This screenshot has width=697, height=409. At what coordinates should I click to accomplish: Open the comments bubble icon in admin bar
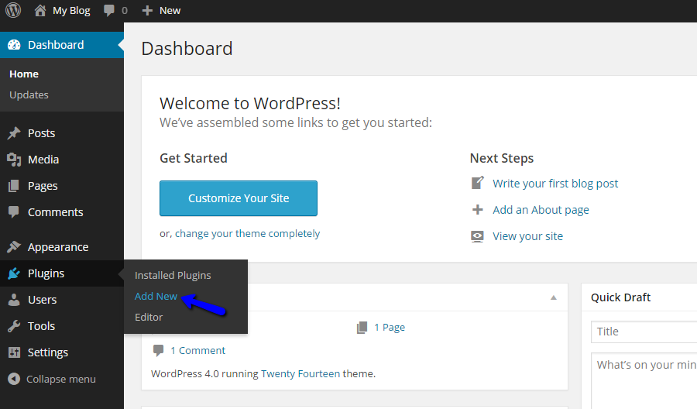coord(110,11)
